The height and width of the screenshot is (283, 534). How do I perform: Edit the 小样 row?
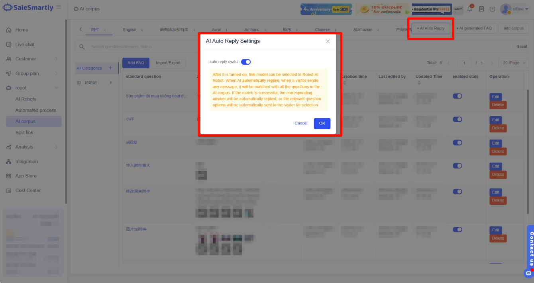(495, 120)
